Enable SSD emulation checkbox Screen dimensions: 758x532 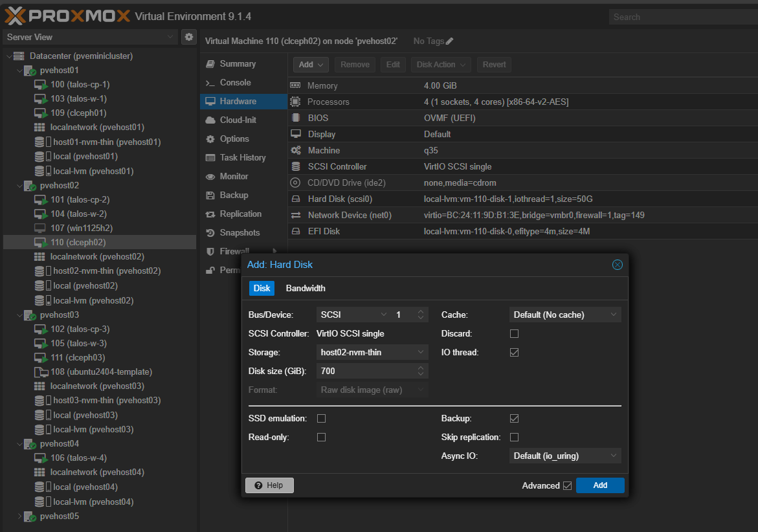click(321, 419)
